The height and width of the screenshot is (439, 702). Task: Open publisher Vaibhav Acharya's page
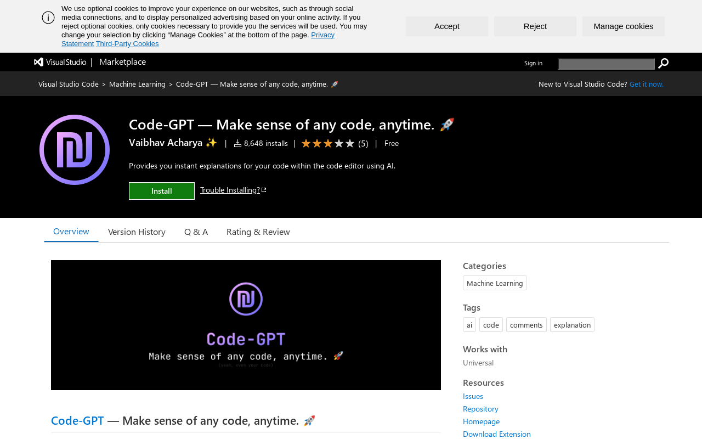pyautogui.click(x=173, y=143)
